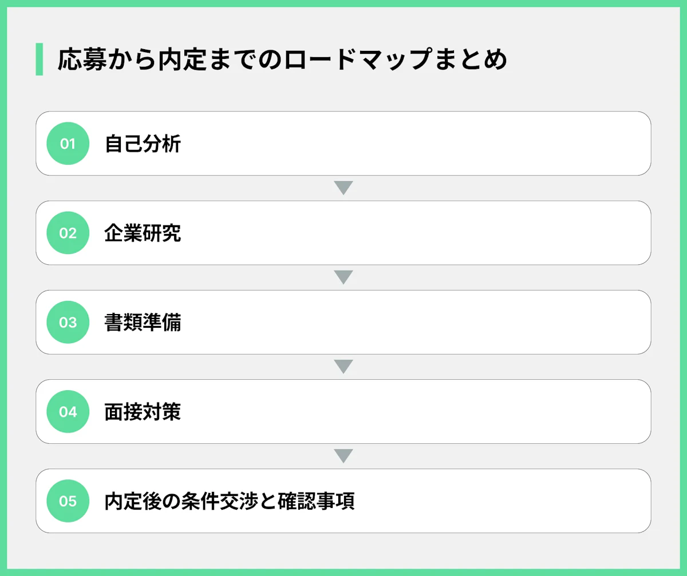Click the 03 circle badge
Image resolution: width=687 pixels, height=576 pixels.
click(68, 322)
